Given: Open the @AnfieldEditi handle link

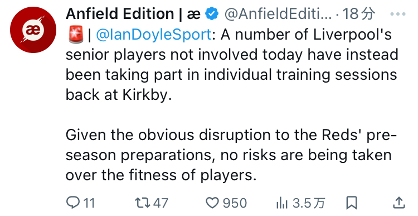Looking at the screenshot, I should point(278,14).
